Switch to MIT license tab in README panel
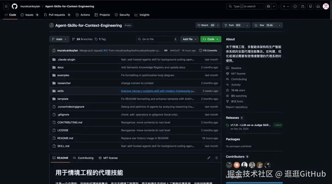Viewport: 332px width, 184px height. 108,158
